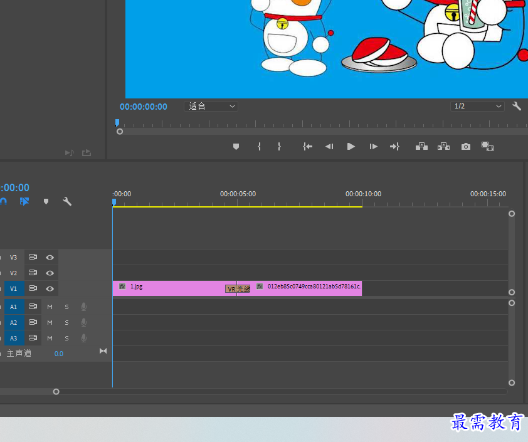
Task: Toggle V1 track targeting
Action: click(x=13, y=289)
